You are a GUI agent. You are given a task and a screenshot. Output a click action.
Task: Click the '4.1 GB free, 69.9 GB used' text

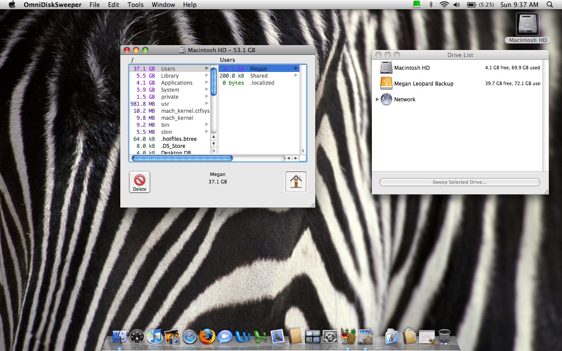tap(512, 68)
